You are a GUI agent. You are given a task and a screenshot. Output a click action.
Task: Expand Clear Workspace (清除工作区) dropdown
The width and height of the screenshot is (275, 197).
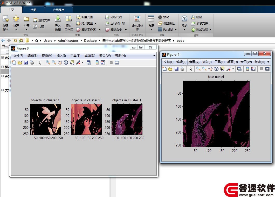point(100,30)
